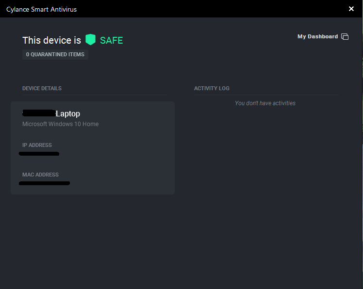Click the IP Address label
This screenshot has width=363, height=289.
click(x=37, y=145)
